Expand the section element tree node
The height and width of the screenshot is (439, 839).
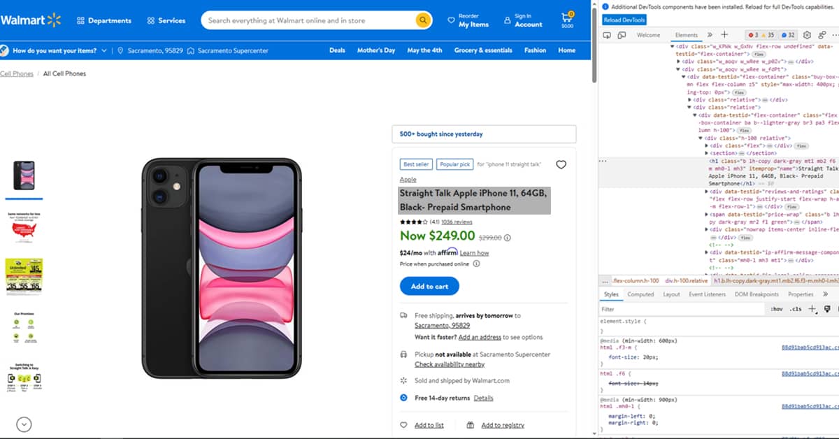[707, 153]
